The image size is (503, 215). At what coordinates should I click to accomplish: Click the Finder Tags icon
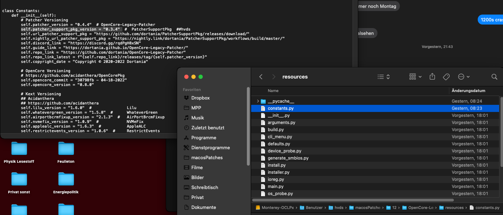coord(446,77)
